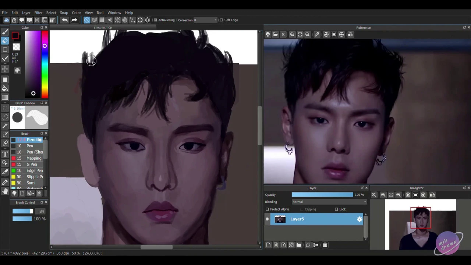This screenshot has width=471, height=265.
Task: Click the foreground color swatch
Action: 15,36
